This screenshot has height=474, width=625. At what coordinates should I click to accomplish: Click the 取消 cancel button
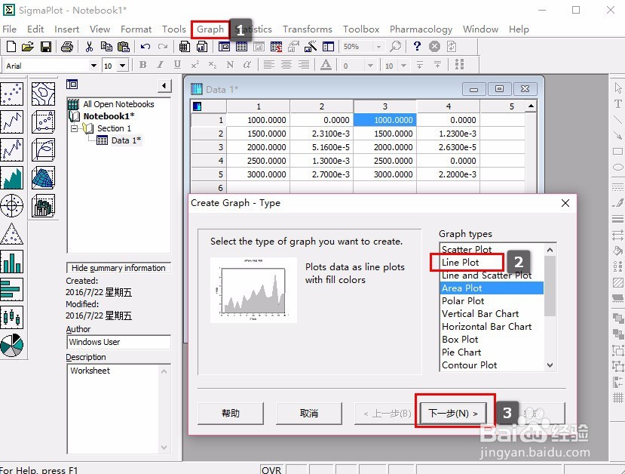point(309,414)
